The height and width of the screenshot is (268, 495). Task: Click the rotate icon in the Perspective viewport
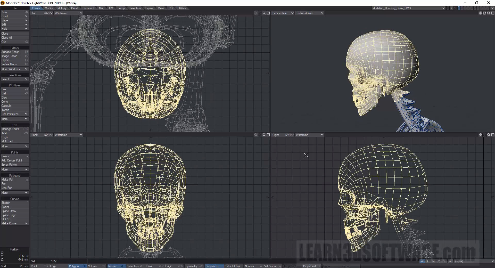coord(484,13)
